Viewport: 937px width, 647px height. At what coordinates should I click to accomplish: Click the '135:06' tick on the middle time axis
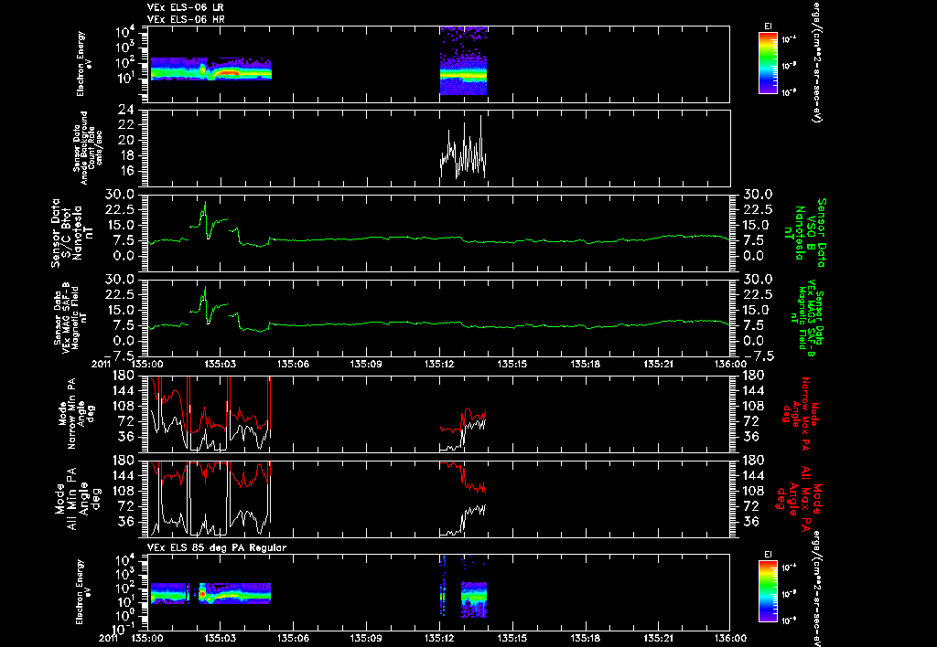click(x=293, y=364)
